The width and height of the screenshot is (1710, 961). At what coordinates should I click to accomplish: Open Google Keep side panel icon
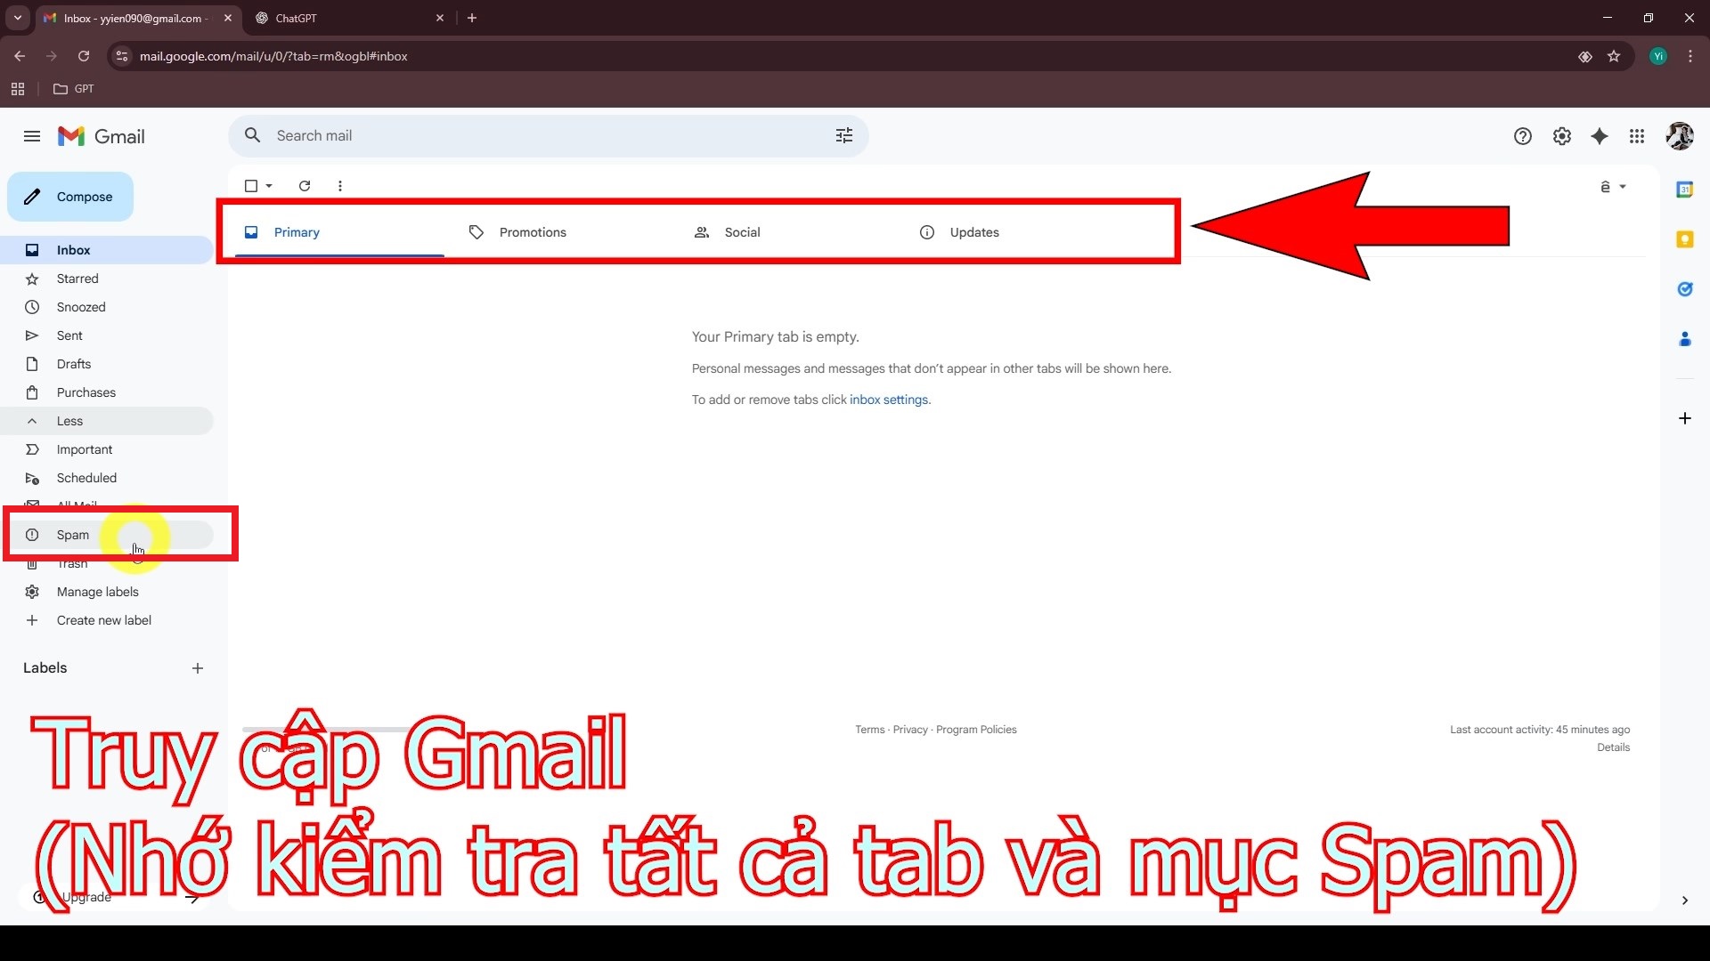(1684, 239)
